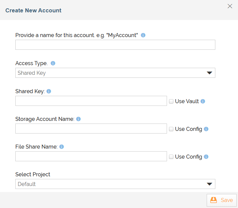Tick Use Config for Storage Account Name
Screen dimensions: 238x208
pos(171,129)
